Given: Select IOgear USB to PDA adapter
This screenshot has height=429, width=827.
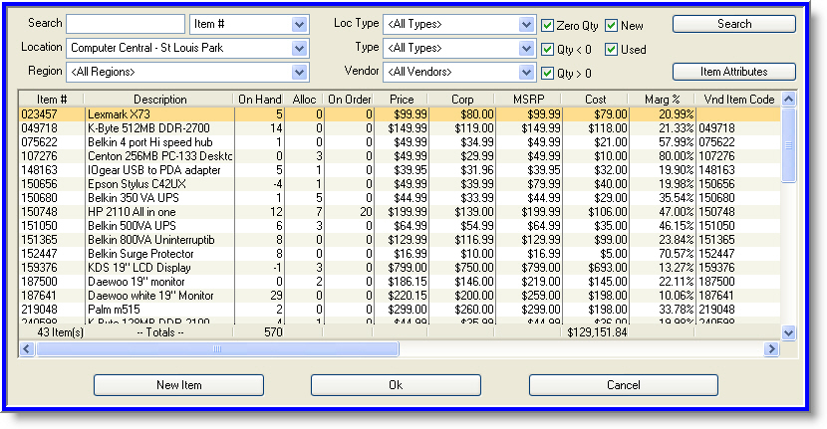Looking at the screenshot, I should [400, 170].
